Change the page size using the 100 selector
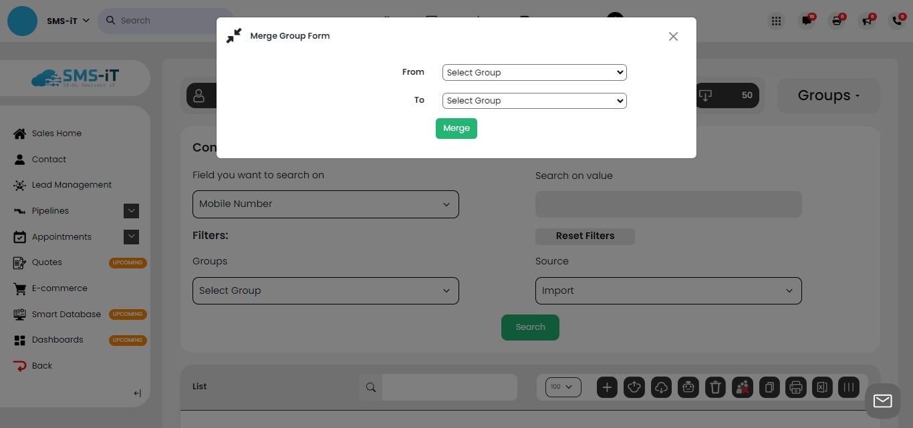 563,387
